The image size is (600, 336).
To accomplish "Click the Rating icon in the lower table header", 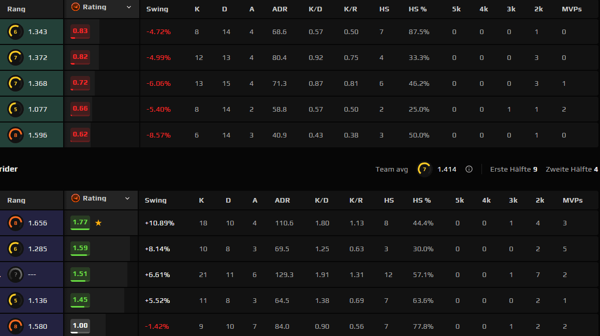I will point(76,198).
